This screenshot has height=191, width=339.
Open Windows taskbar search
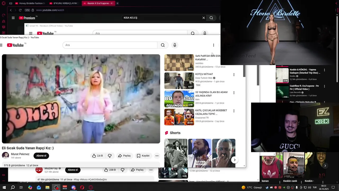[x=12, y=188]
